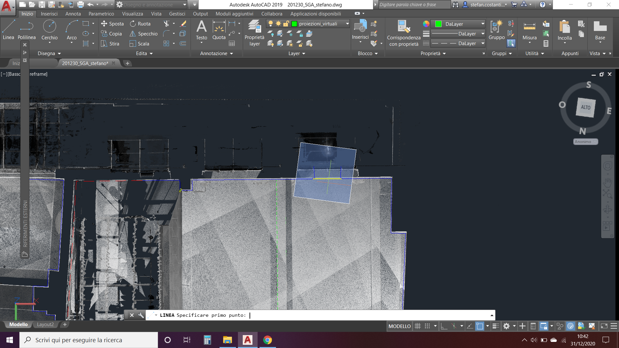Screen dimensions: 619x348
Task: Toggle object snap in status bar
Action: click(x=480, y=326)
